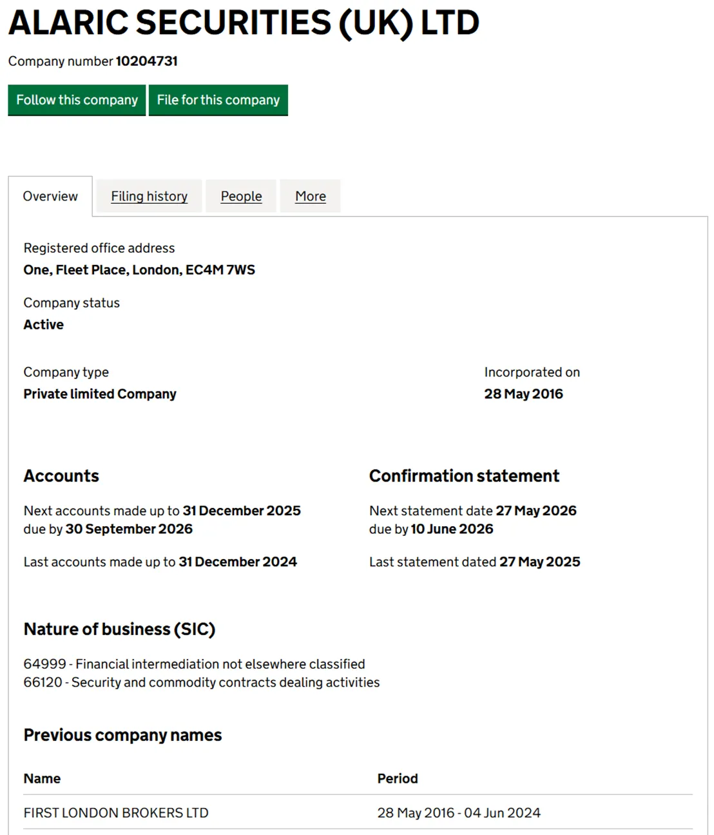Click the ALARIC SECURITIES (UK) LTD heading

click(244, 23)
